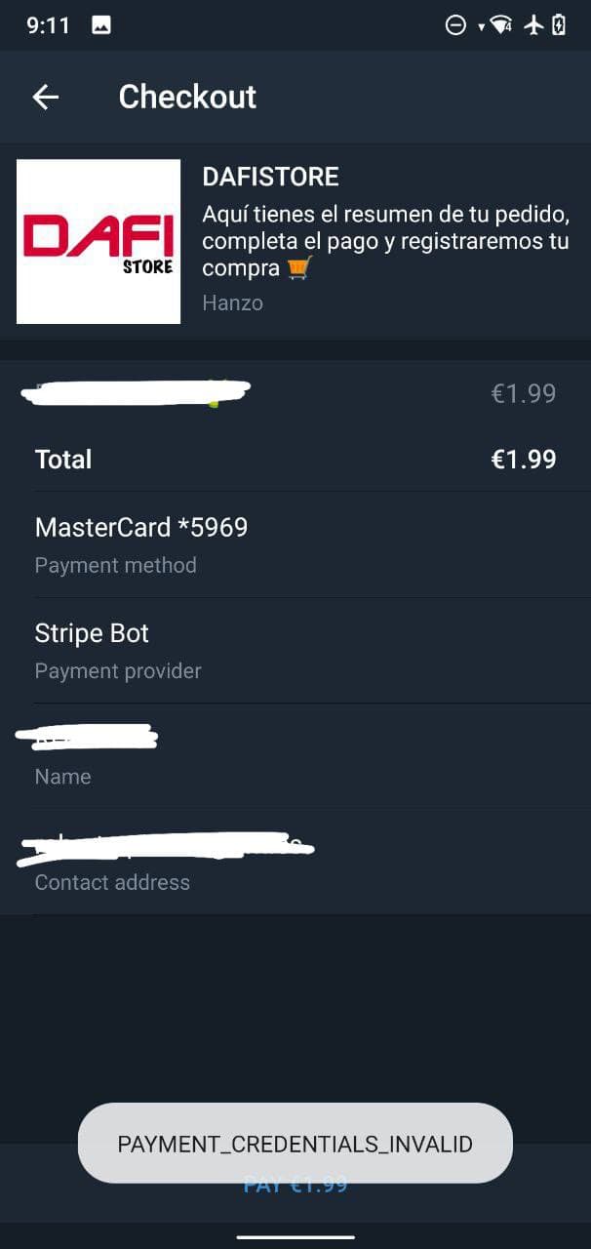Tap the Total €1.99 row

[x=295, y=460]
